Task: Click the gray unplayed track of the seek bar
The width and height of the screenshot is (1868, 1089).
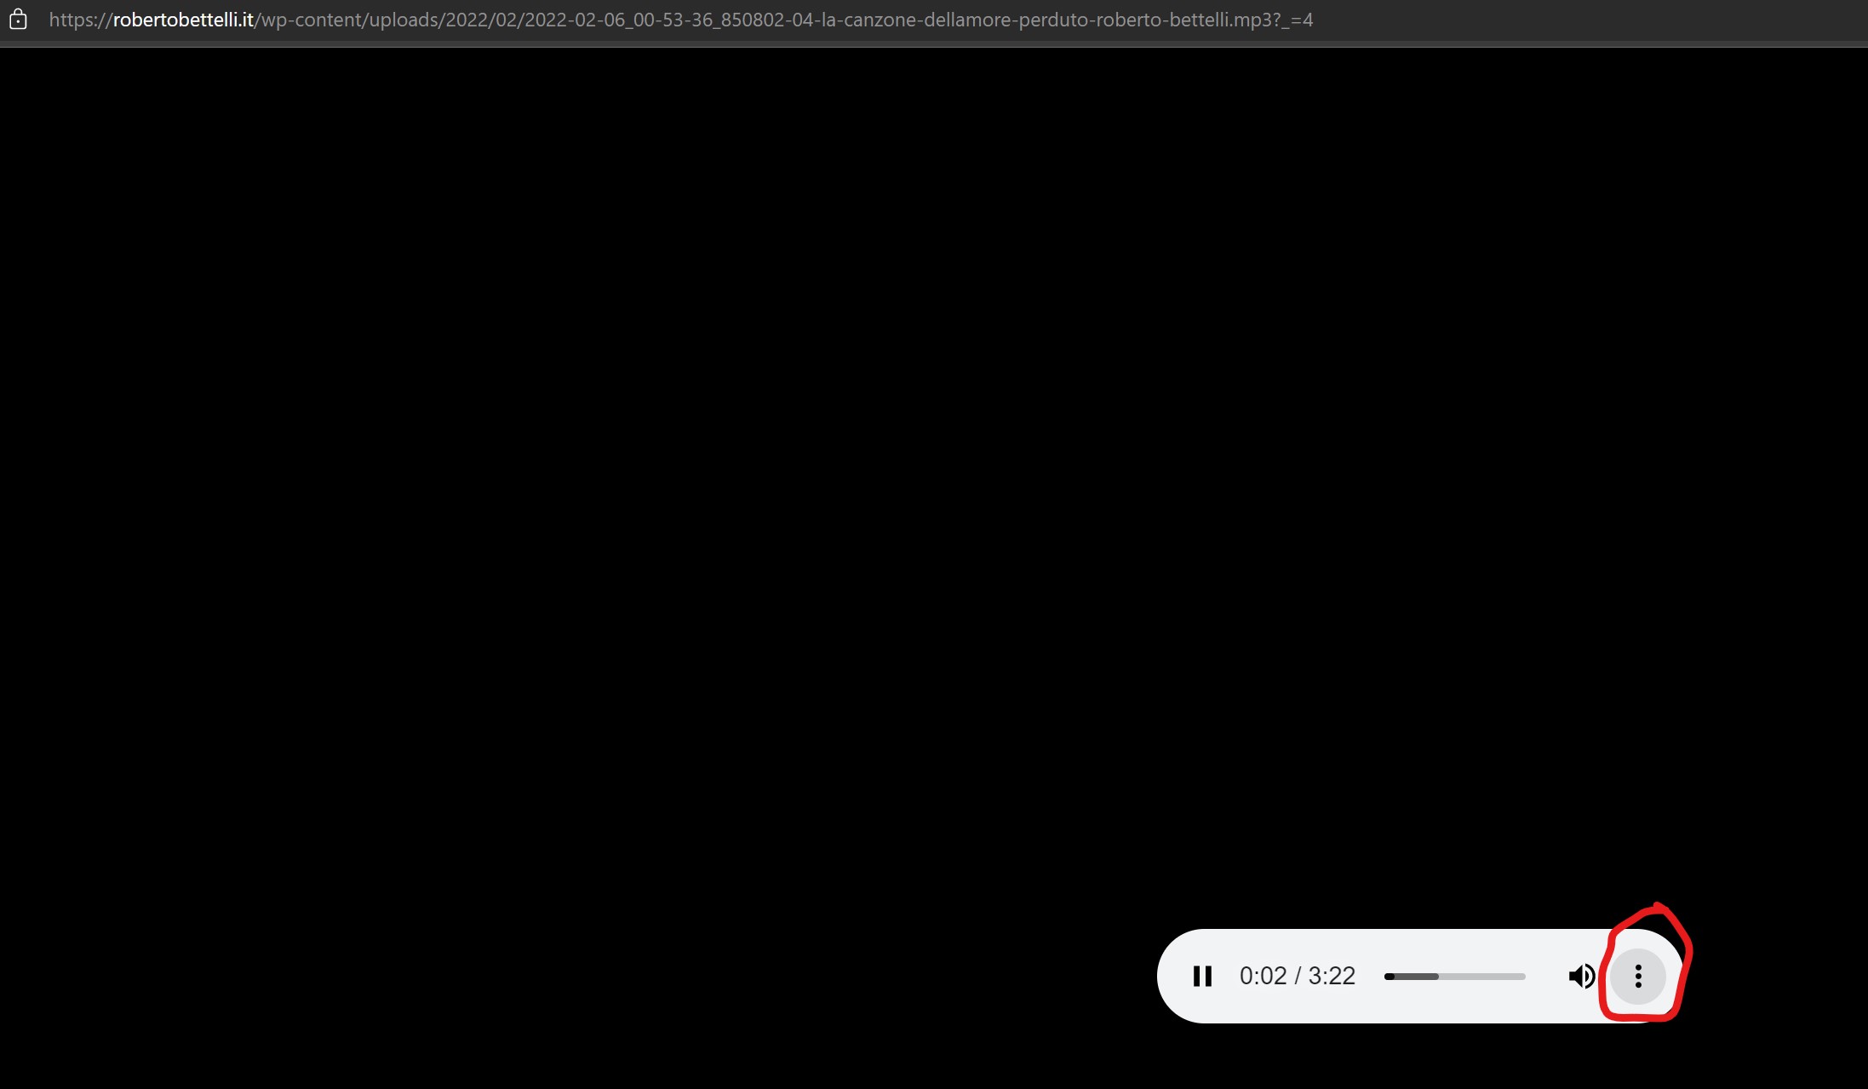Action: [1483, 977]
